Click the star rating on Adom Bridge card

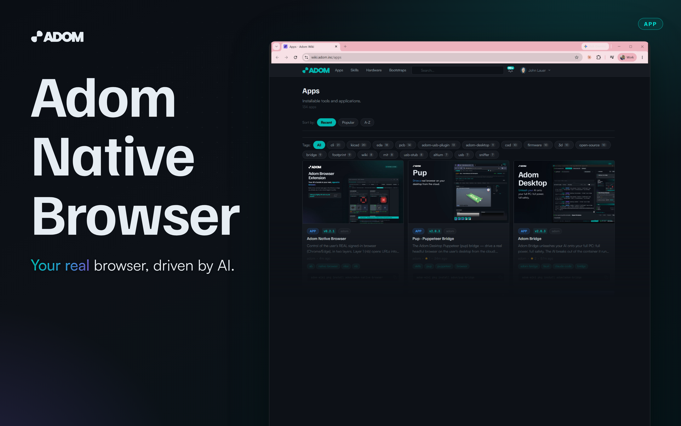click(532, 258)
